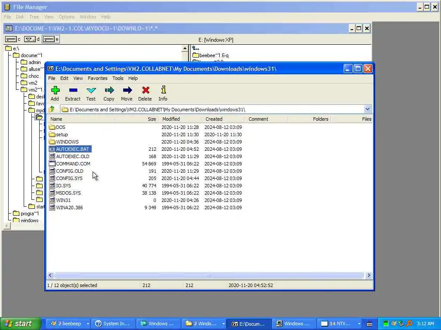Expand the 14 NTV... taskbar group arrow
Screen dimensions: 441x330
[359, 324]
